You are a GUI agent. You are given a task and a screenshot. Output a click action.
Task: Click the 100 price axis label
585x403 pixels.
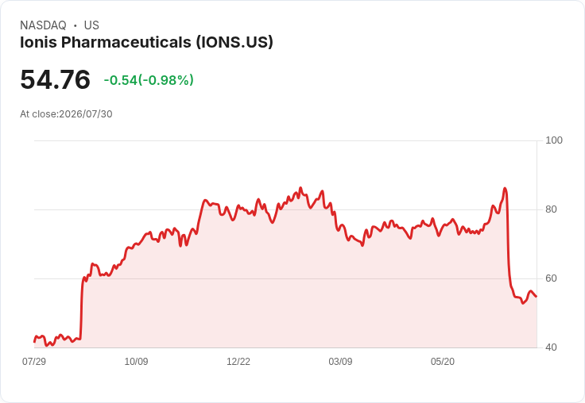coord(554,140)
